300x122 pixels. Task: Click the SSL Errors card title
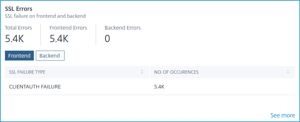pos(18,9)
